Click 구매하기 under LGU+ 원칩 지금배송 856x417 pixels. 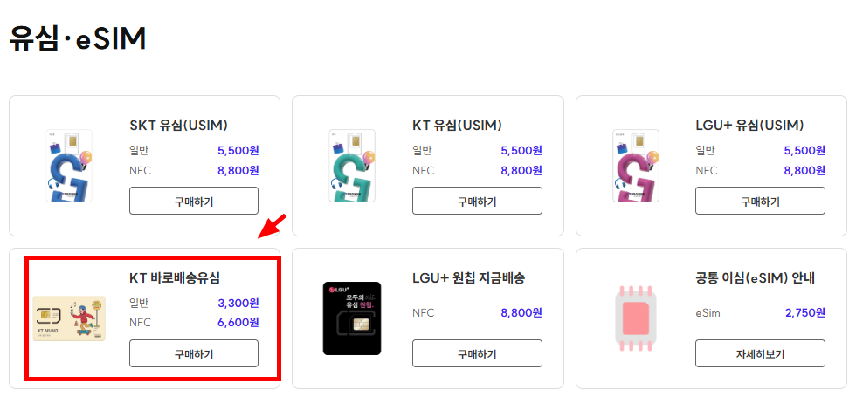477,354
